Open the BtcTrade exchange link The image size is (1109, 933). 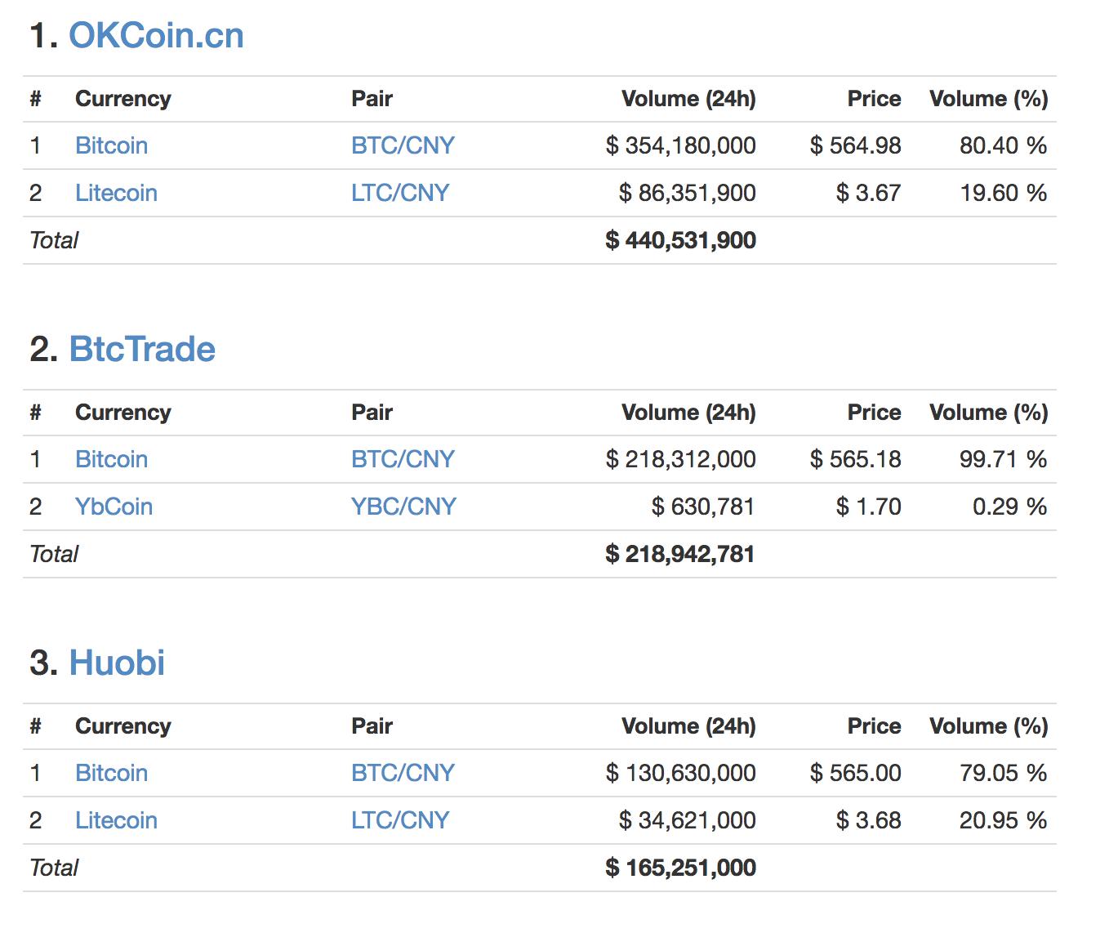(x=142, y=350)
